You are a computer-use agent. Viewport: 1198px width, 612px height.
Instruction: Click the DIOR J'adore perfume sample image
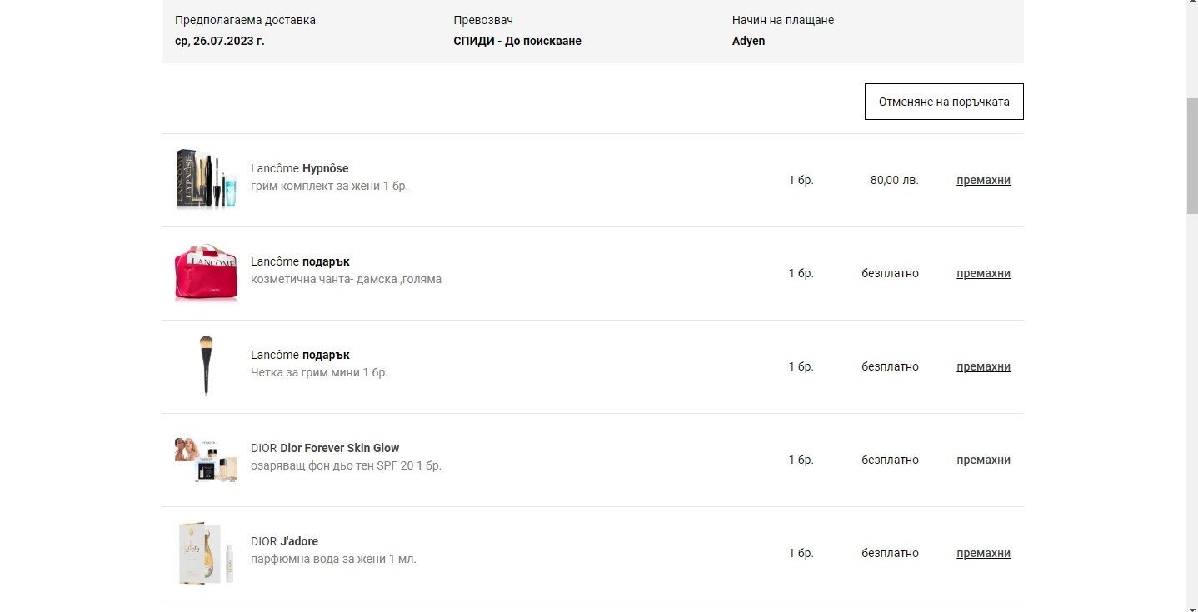tap(206, 553)
